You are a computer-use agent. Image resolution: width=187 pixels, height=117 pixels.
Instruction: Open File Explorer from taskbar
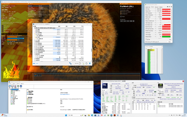[89, 115]
